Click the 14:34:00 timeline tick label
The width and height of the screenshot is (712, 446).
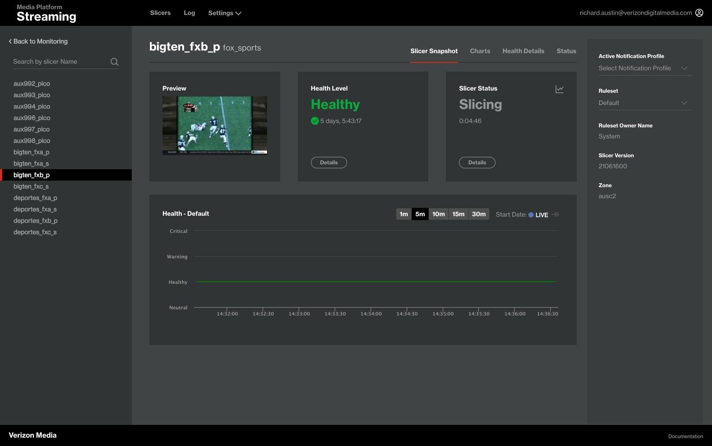[371, 314]
